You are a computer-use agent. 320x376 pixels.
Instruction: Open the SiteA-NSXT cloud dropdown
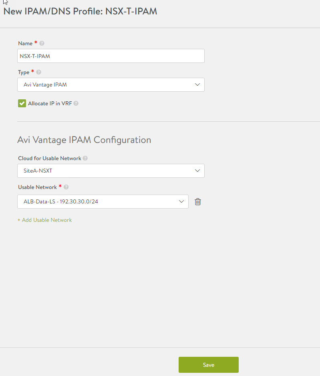click(104, 171)
